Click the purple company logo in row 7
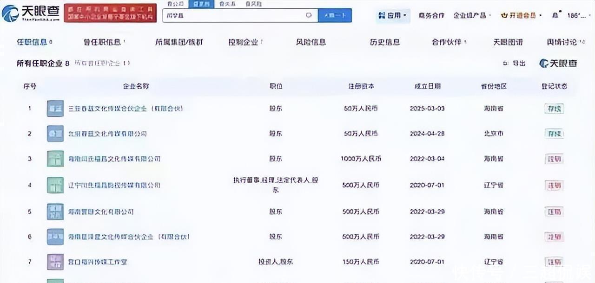 point(55,262)
